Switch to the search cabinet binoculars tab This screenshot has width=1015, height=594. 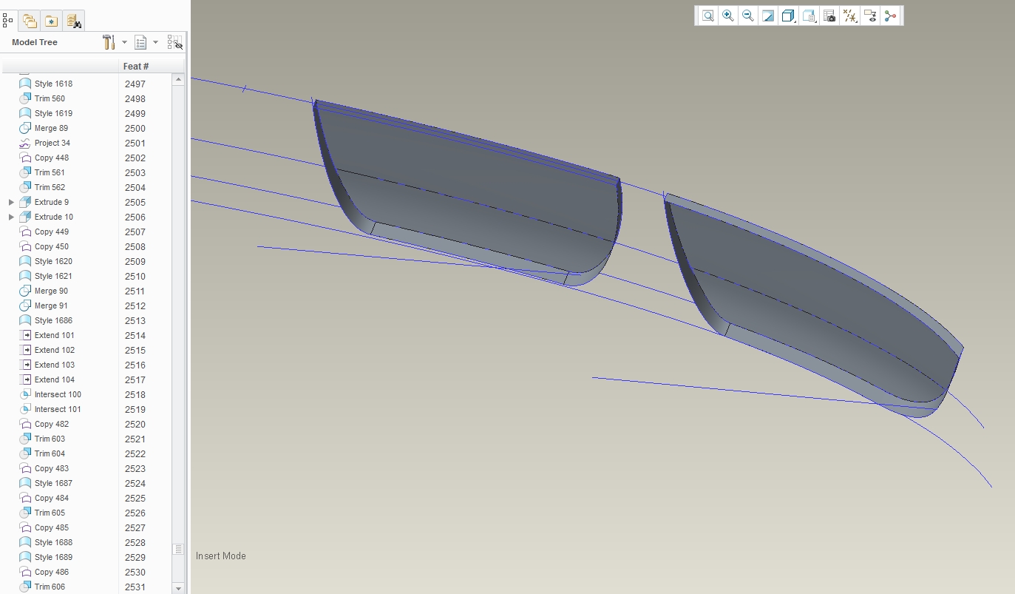[x=73, y=21]
